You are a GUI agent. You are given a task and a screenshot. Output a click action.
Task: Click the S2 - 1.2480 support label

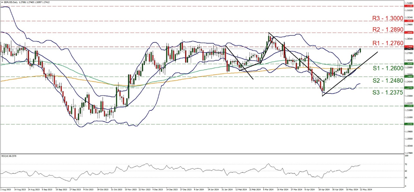(388, 80)
